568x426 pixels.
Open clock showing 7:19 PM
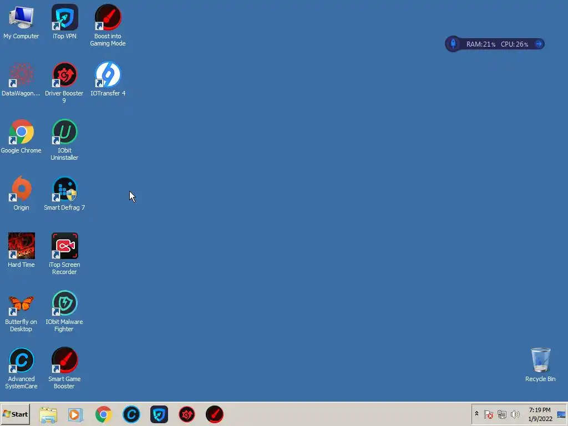click(x=540, y=414)
